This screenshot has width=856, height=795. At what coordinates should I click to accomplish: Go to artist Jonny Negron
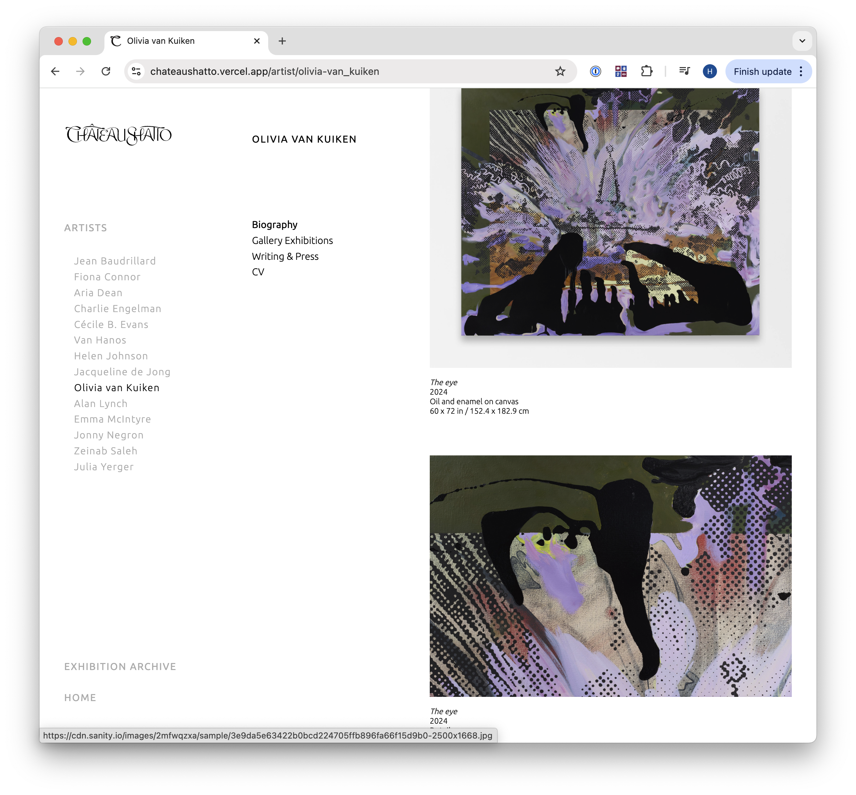coord(109,435)
